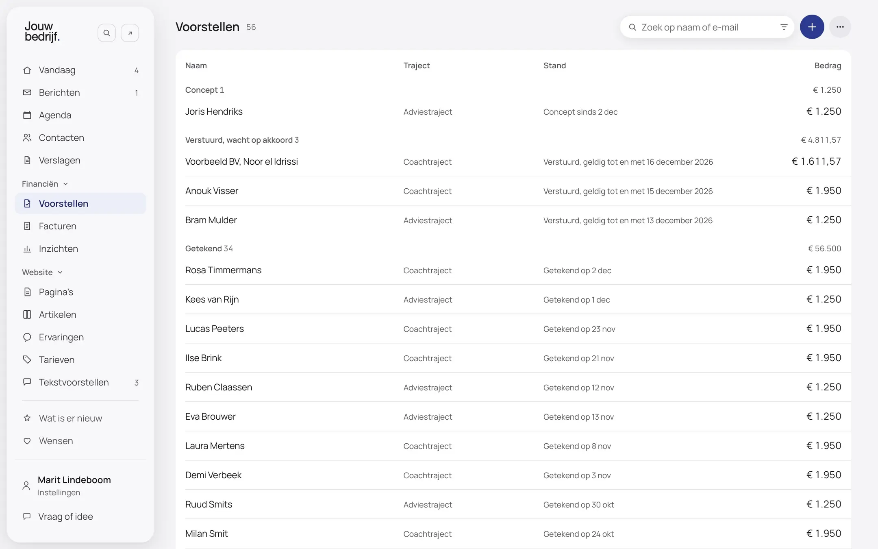Click the blue plus button to add voorstel
878x549 pixels.
812,27
